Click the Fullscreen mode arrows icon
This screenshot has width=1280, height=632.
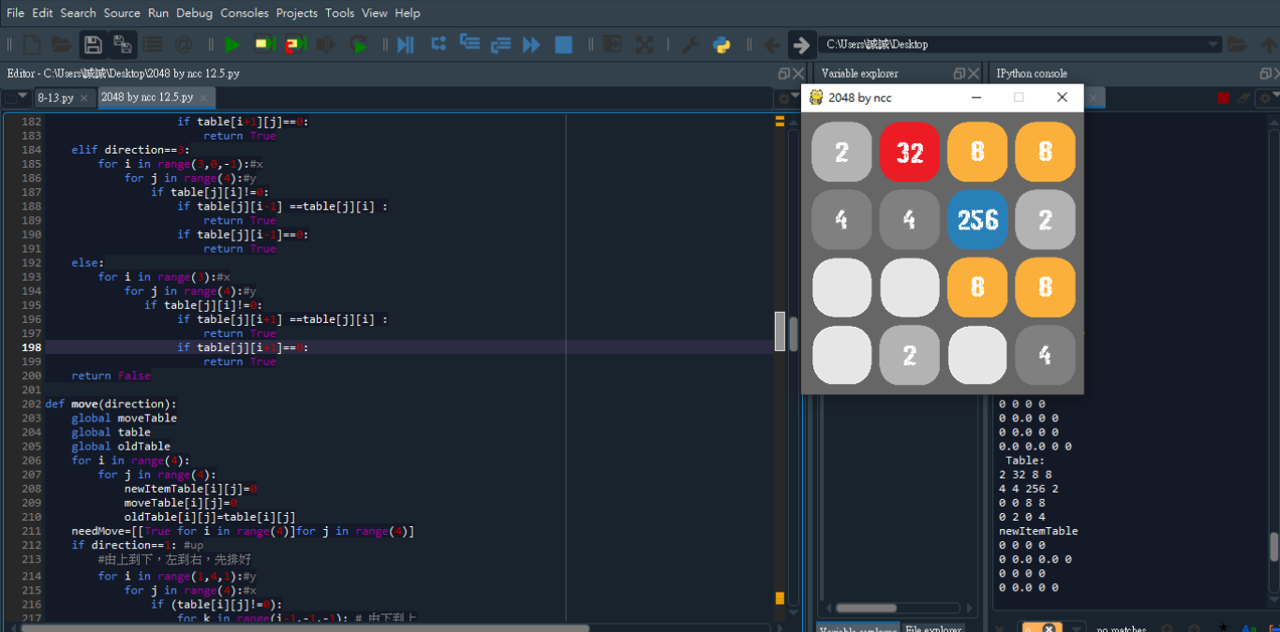(645, 44)
